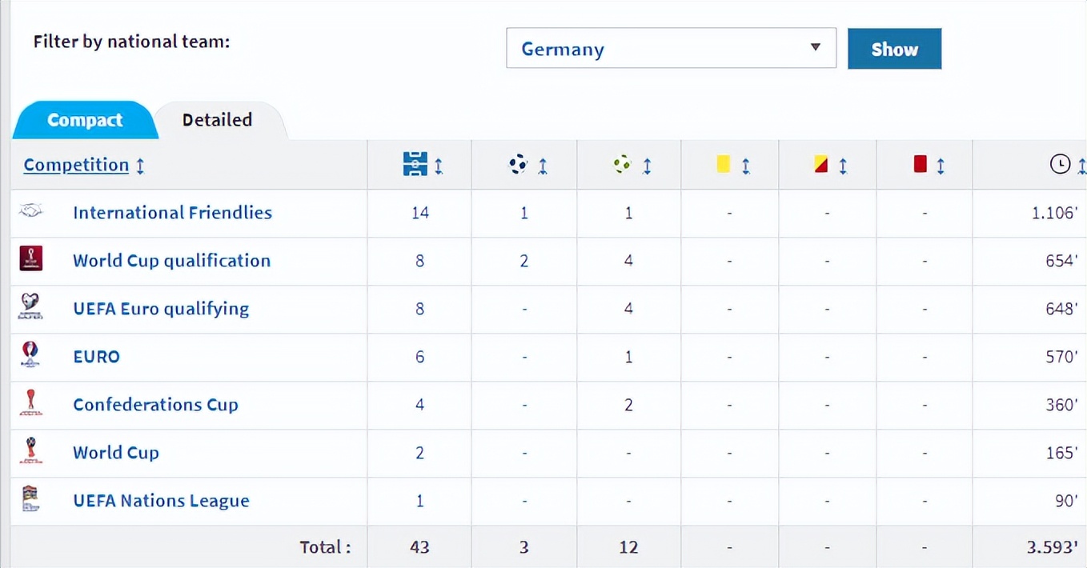Sort by red card icon

pyautogui.click(x=920, y=165)
